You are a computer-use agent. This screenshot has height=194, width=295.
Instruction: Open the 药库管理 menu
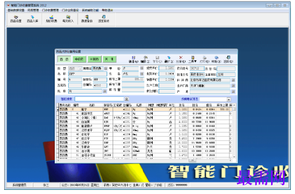[x=33, y=10]
